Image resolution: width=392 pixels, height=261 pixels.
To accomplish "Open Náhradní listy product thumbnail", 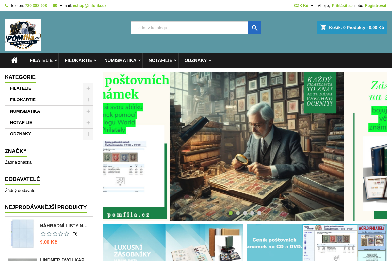I will pos(22,233).
